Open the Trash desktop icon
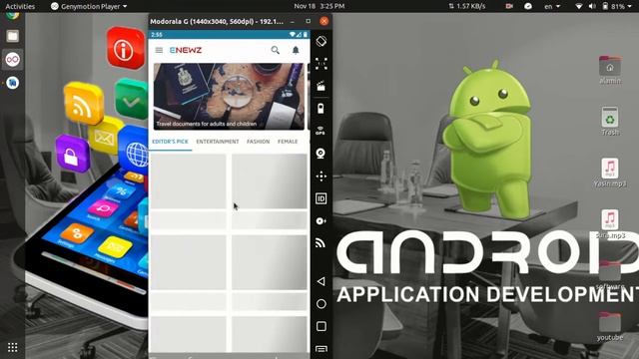 [610, 121]
